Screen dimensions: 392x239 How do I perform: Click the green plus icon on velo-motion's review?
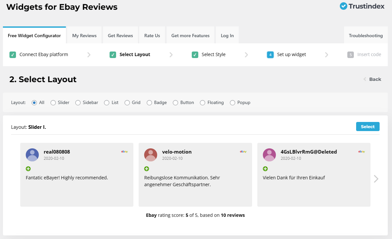[146, 169]
